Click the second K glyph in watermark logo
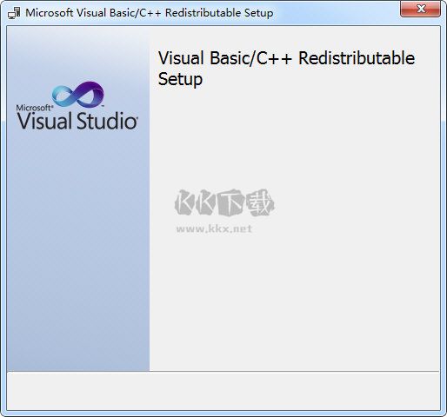Image resolution: width=447 pixels, height=417 pixels. (x=206, y=202)
